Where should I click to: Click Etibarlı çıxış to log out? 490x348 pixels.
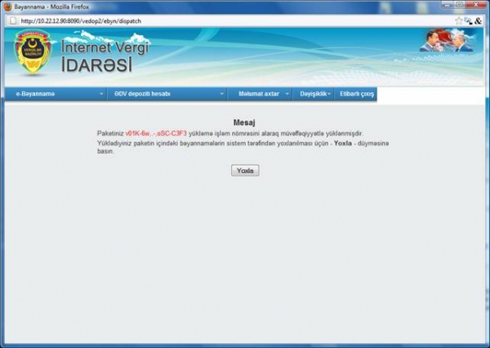(356, 94)
